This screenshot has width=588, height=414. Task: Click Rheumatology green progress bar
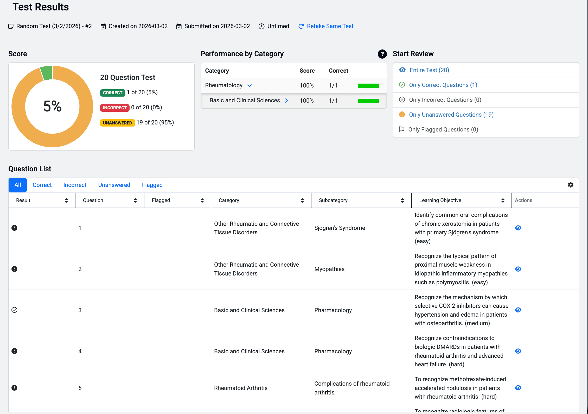click(368, 86)
